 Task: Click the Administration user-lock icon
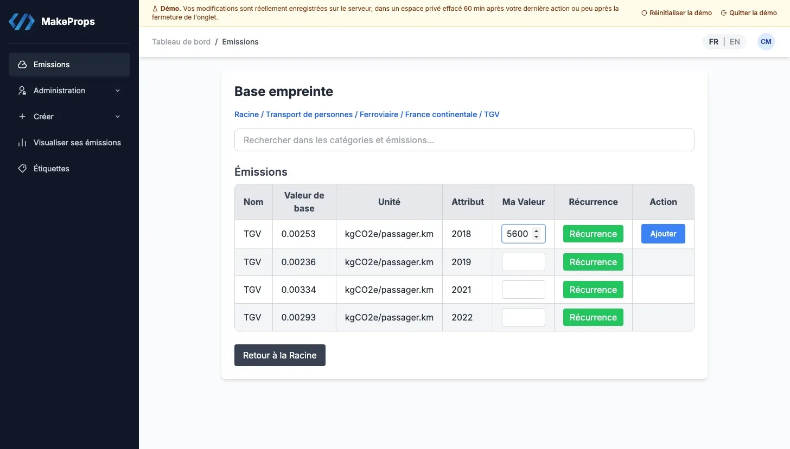[22, 91]
